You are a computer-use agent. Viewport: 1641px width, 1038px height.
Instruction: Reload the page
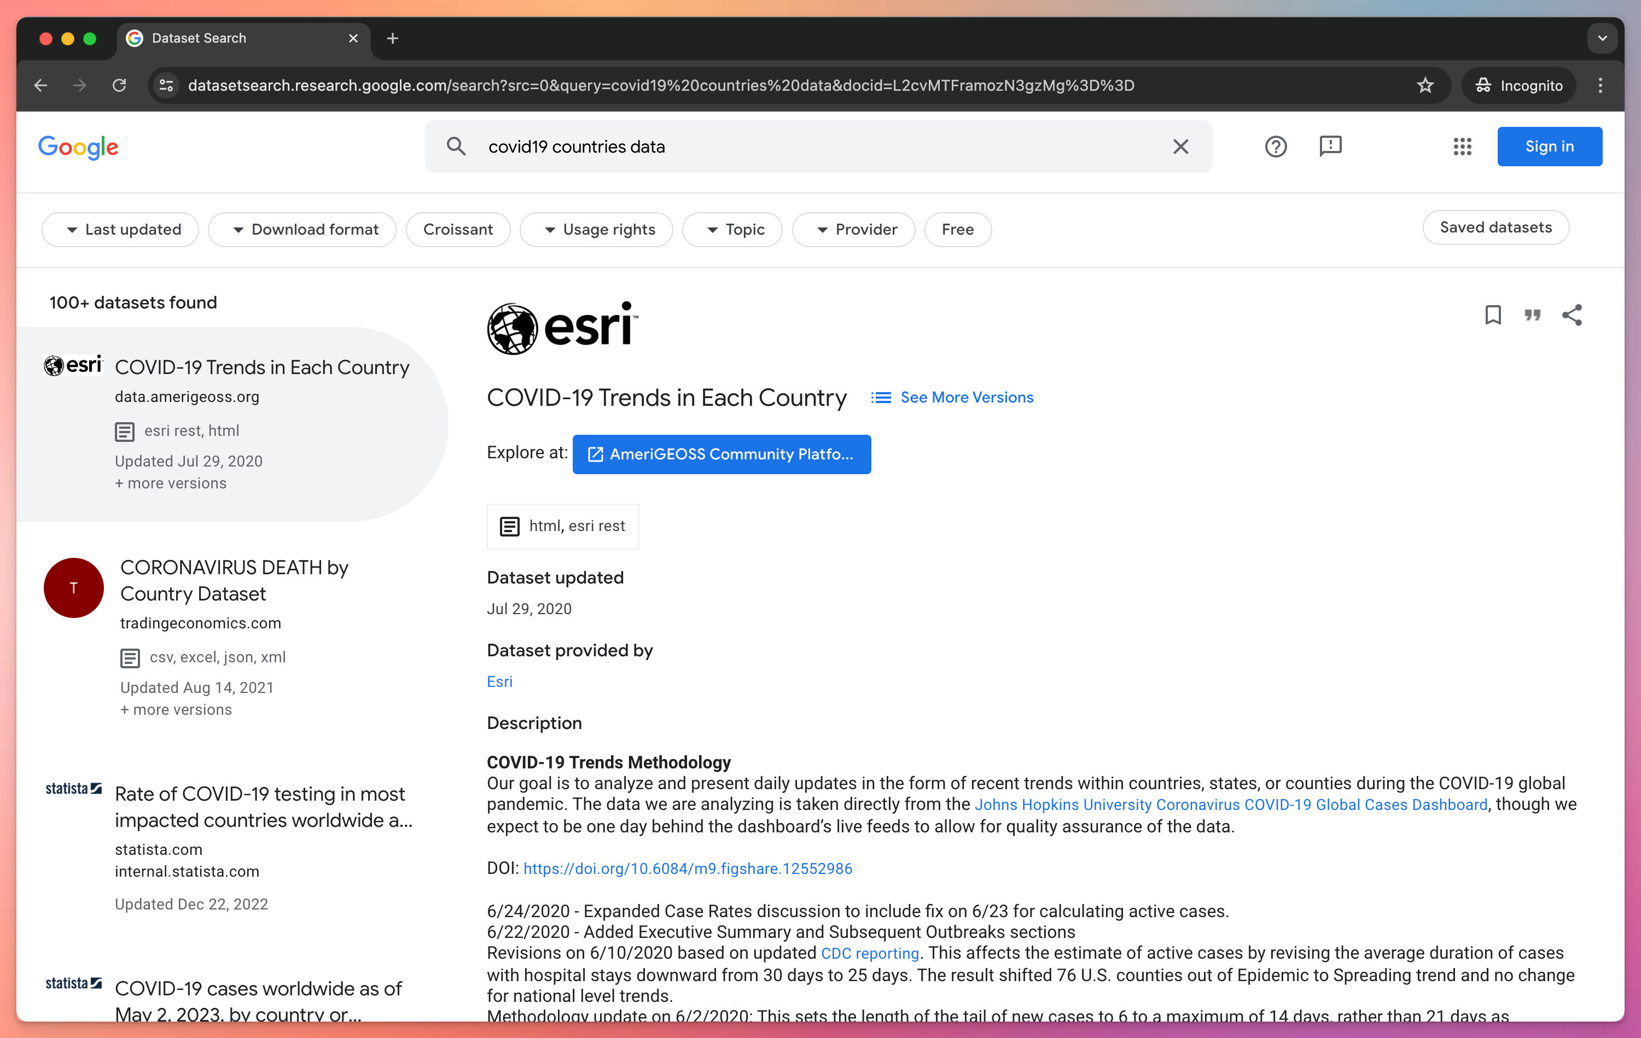tap(119, 85)
